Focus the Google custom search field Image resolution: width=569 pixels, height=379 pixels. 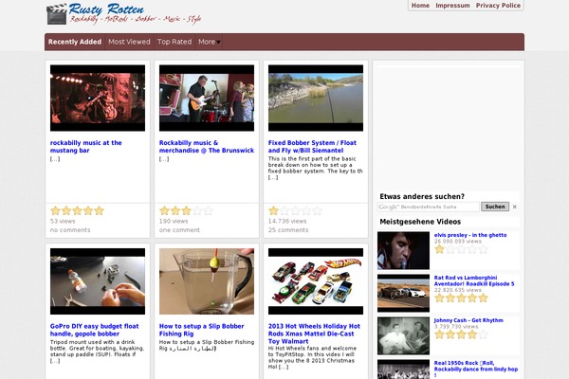click(429, 207)
